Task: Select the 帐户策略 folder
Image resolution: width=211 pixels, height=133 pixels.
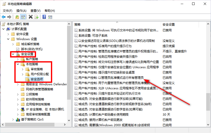Action: click(x=32, y=59)
